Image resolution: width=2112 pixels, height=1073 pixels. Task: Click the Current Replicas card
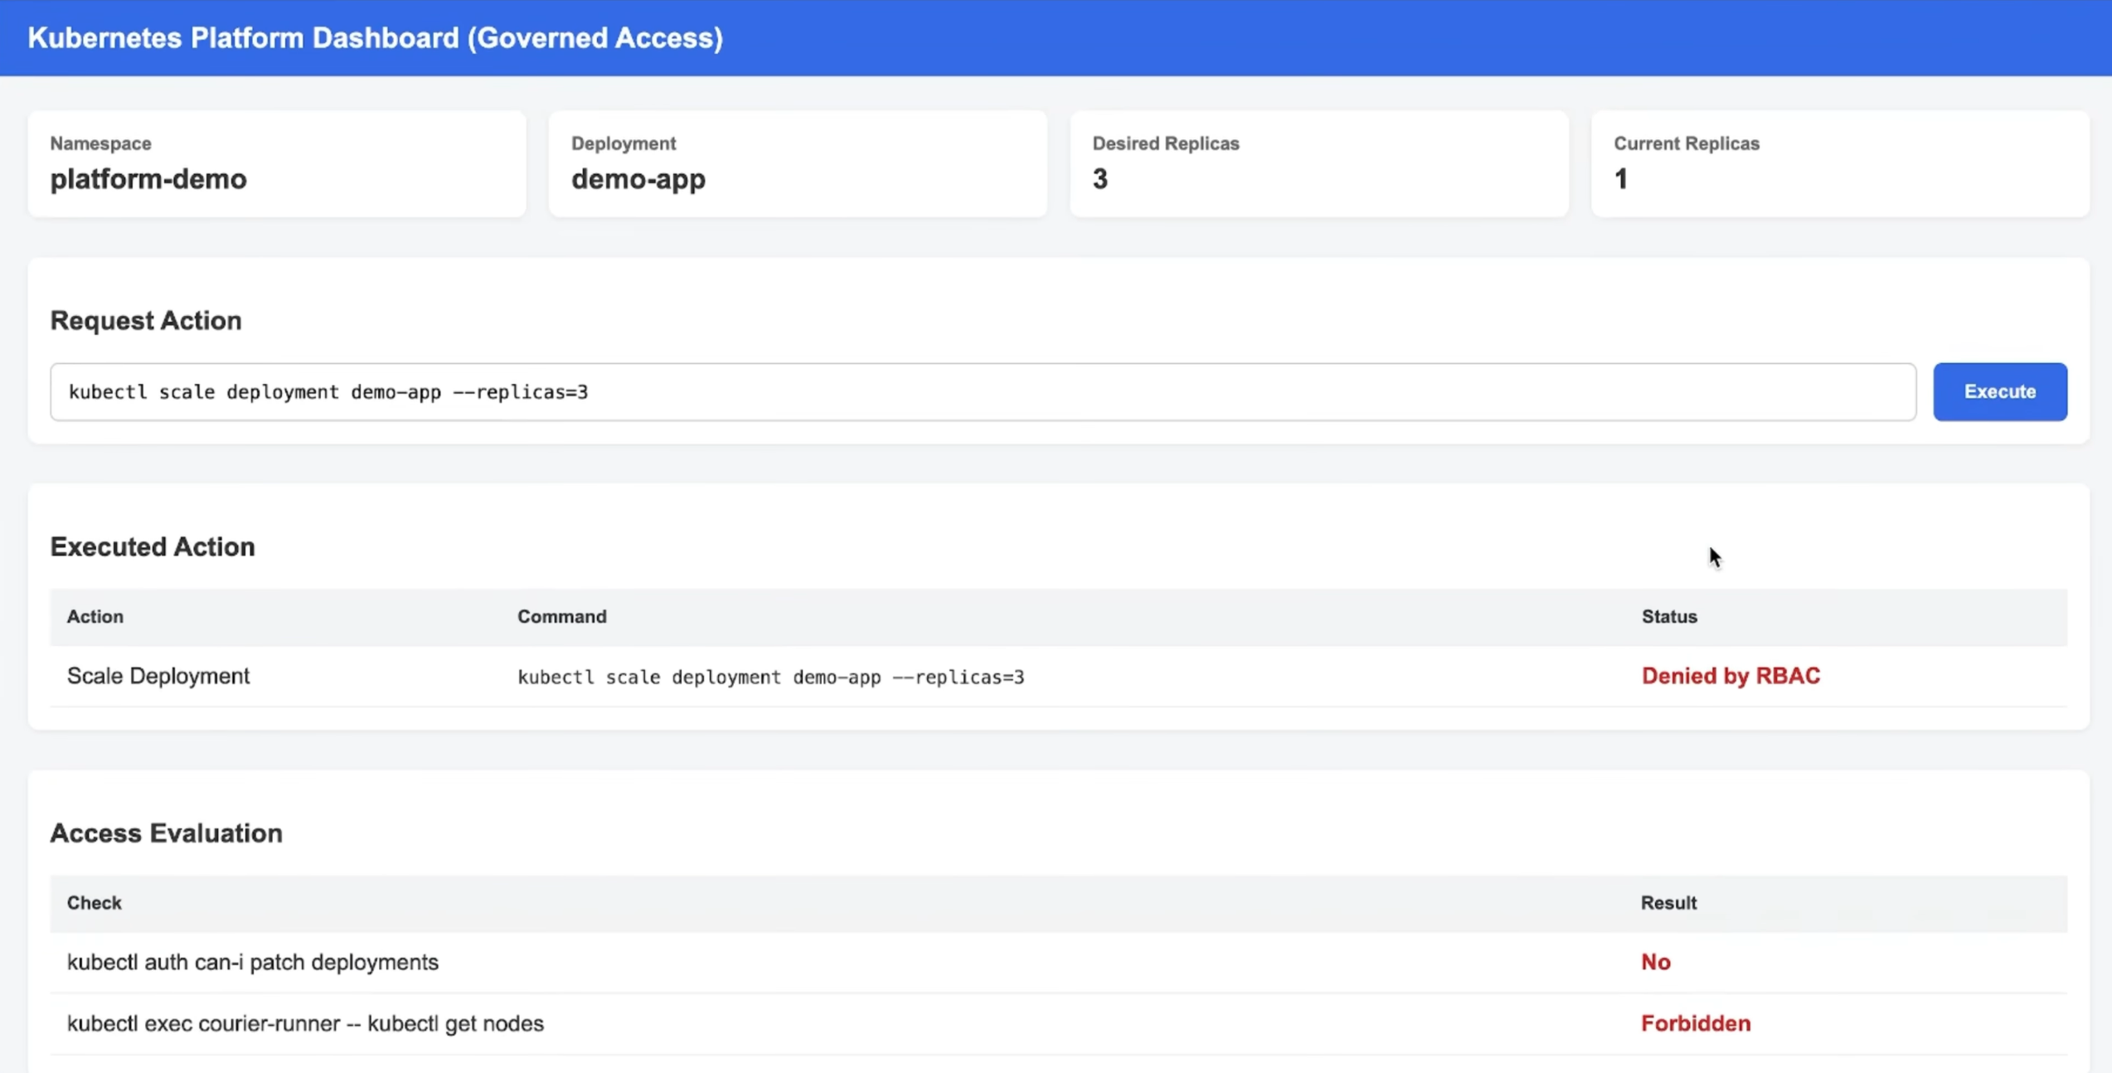click(x=1839, y=164)
